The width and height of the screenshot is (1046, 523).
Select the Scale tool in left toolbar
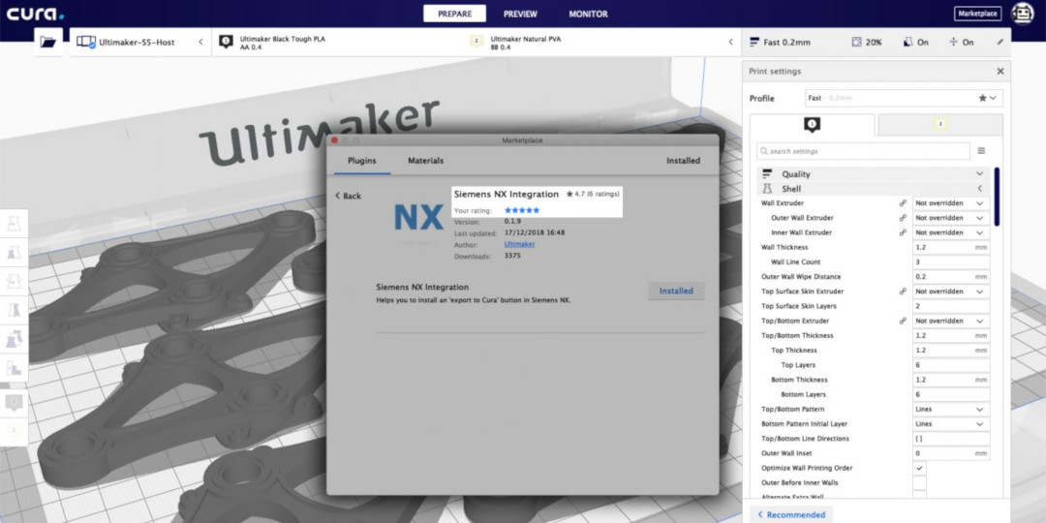coord(14,252)
